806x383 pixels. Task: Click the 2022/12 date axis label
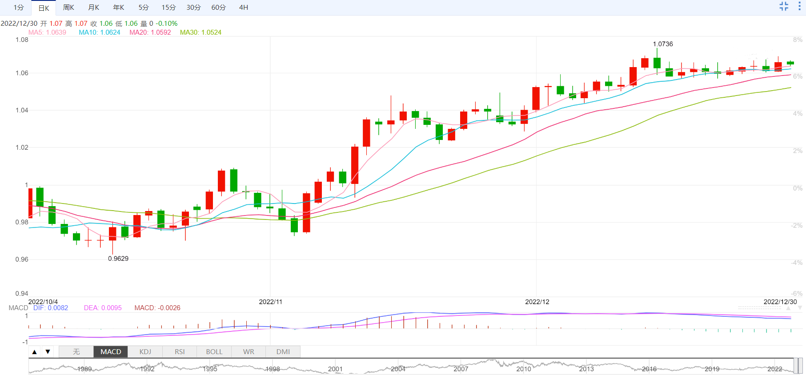[537, 302]
